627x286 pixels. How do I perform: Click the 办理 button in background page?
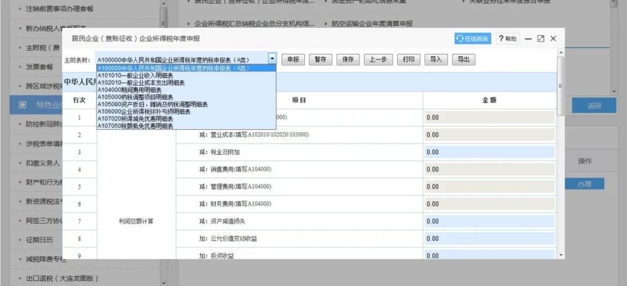(584, 184)
